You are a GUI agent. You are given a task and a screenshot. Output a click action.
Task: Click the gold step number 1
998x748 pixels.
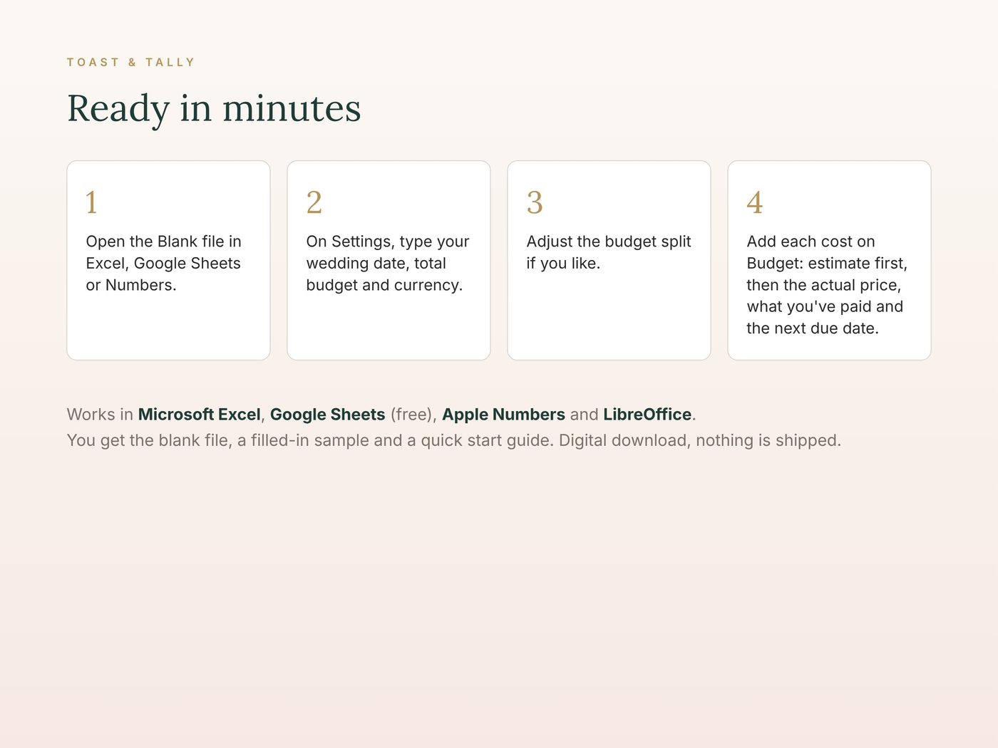[x=91, y=202]
